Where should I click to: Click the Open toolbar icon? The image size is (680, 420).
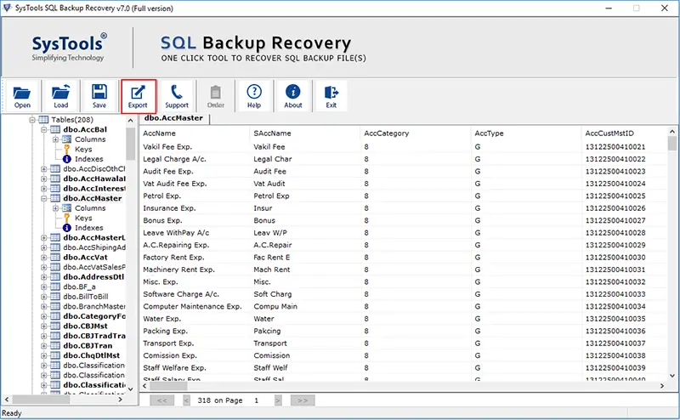[x=22, y=96]
